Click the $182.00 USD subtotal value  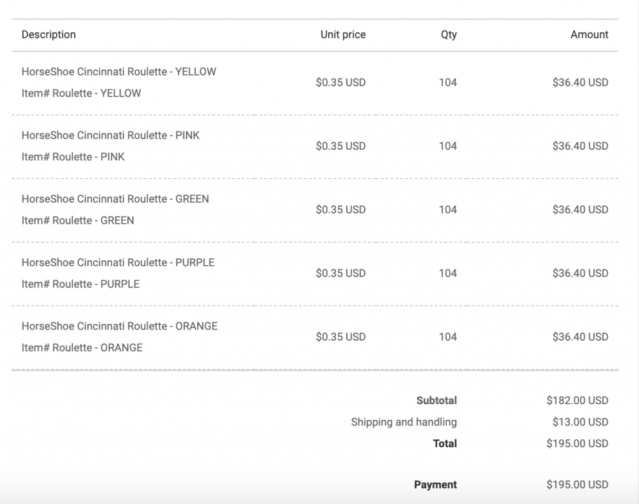click(577, 400)
